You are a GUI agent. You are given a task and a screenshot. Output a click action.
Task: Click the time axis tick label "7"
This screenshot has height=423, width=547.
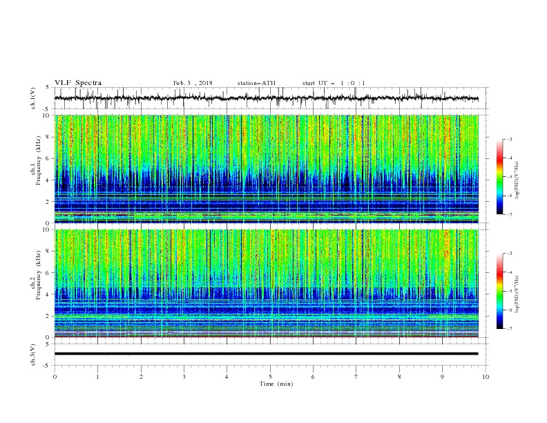[356, 377]
